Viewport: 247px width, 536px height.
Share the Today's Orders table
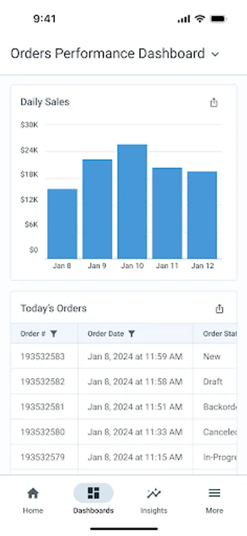click(220, 308)
